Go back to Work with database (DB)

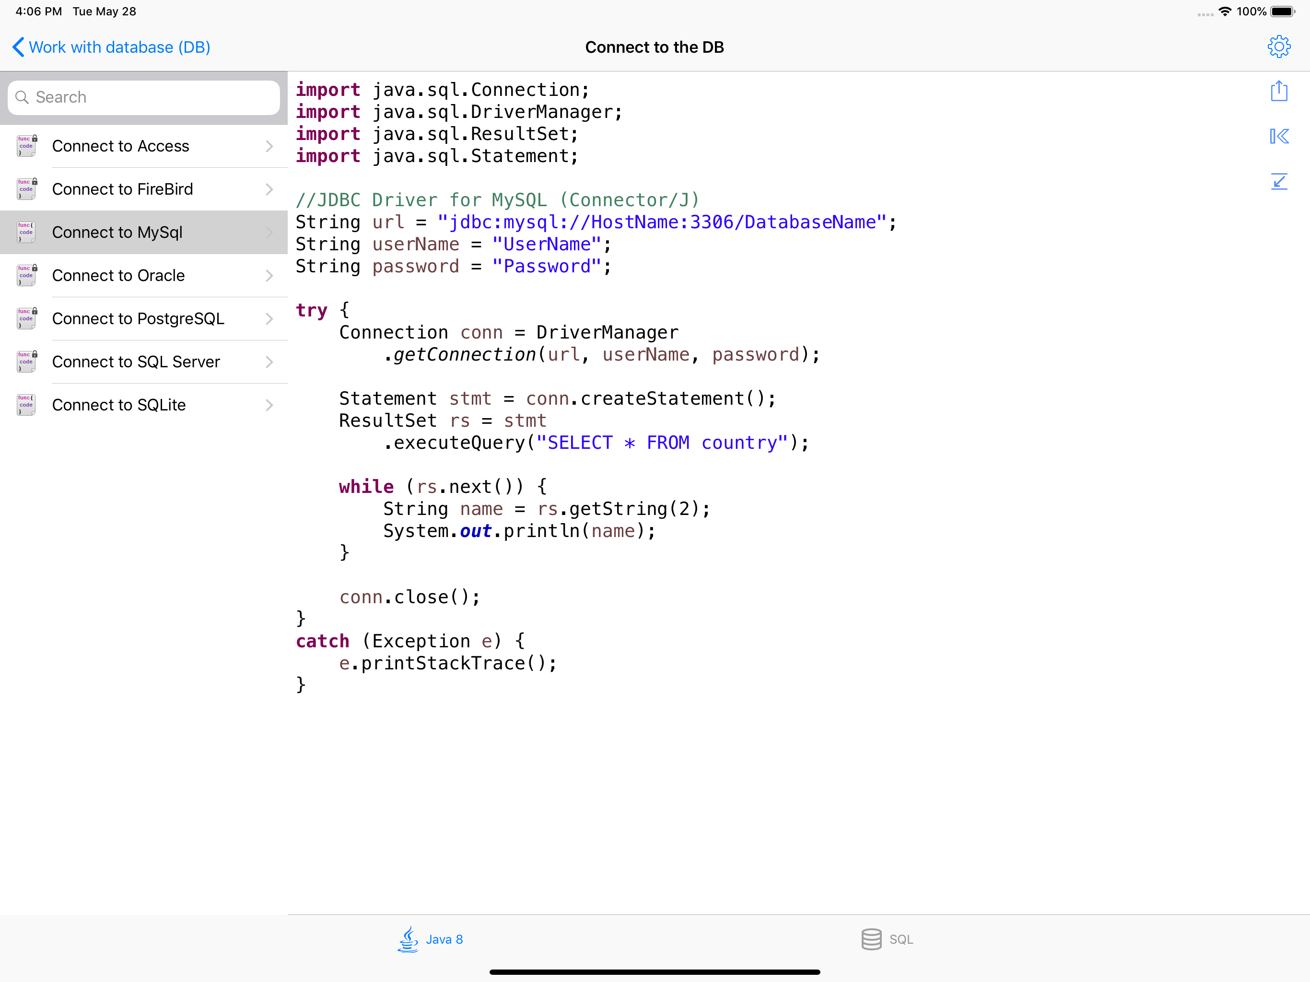(x=110, y=47)
